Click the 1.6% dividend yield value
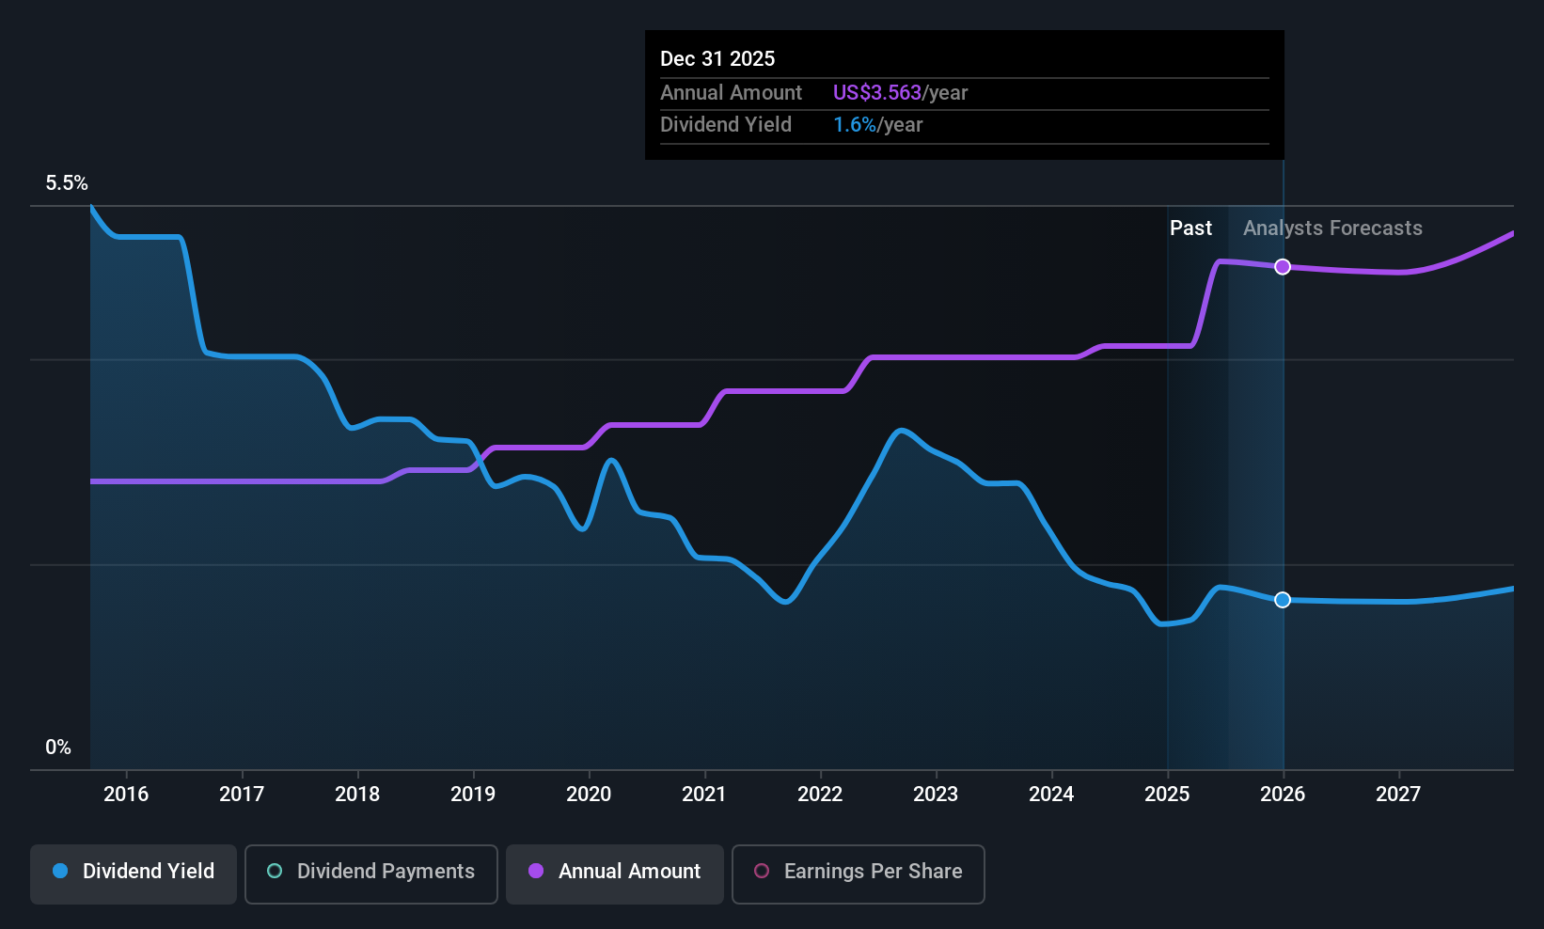Screen dimensions: 1544x929 [x=855, y=124]
